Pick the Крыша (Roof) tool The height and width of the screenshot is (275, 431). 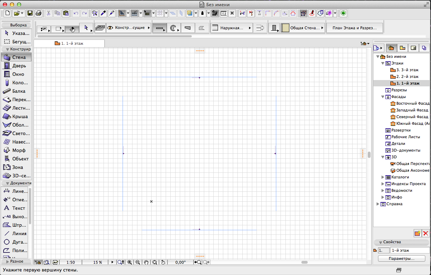(17, 116)
